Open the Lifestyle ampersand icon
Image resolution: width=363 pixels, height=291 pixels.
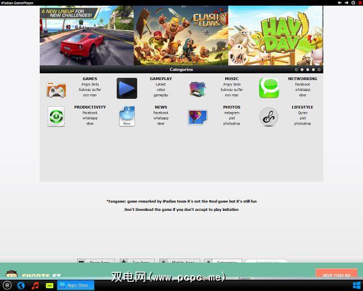(268, 117)
